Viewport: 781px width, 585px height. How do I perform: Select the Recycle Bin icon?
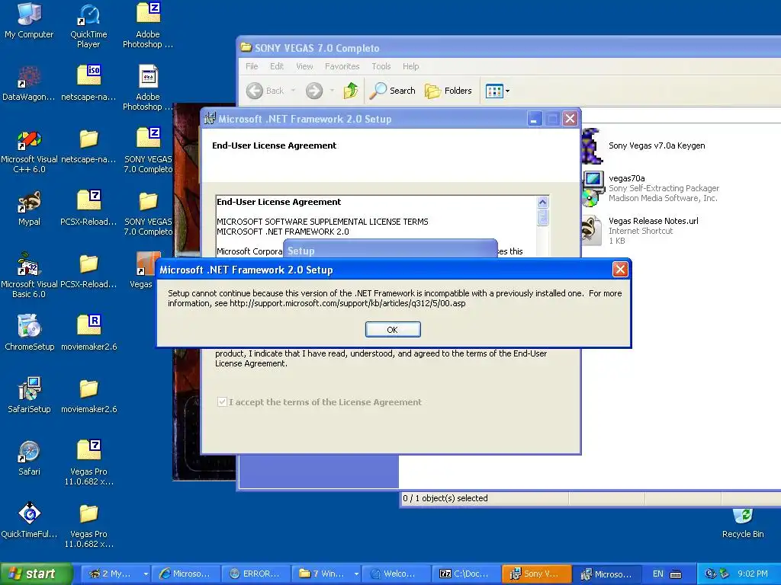pyautogui.click(x=743, y=523)
